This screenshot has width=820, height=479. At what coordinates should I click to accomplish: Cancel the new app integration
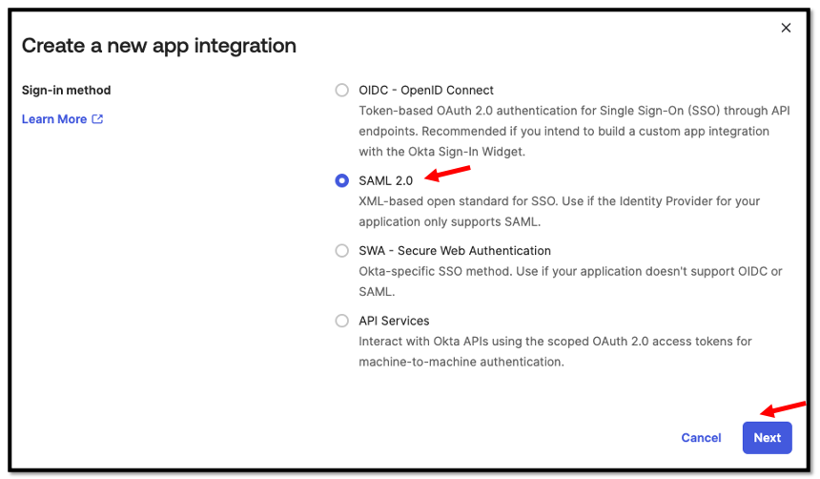click(701, 438)
